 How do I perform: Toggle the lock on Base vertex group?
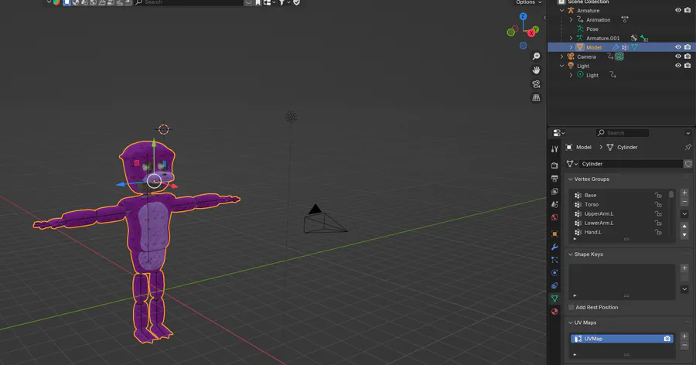(x=658, y=196)
